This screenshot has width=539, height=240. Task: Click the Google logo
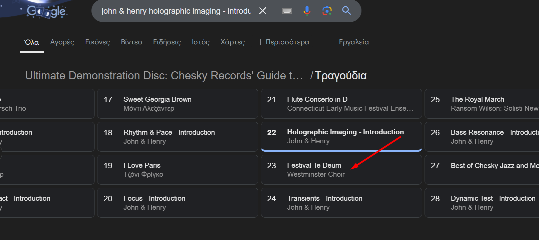[46, 12]
